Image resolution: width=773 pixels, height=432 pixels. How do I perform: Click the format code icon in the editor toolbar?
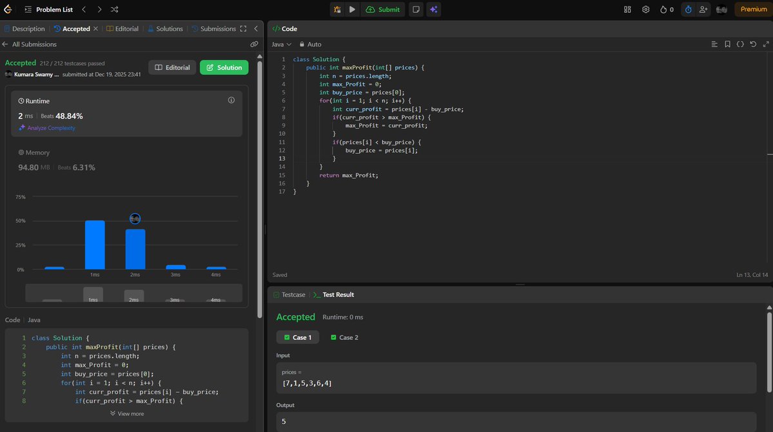pos(741,44)
